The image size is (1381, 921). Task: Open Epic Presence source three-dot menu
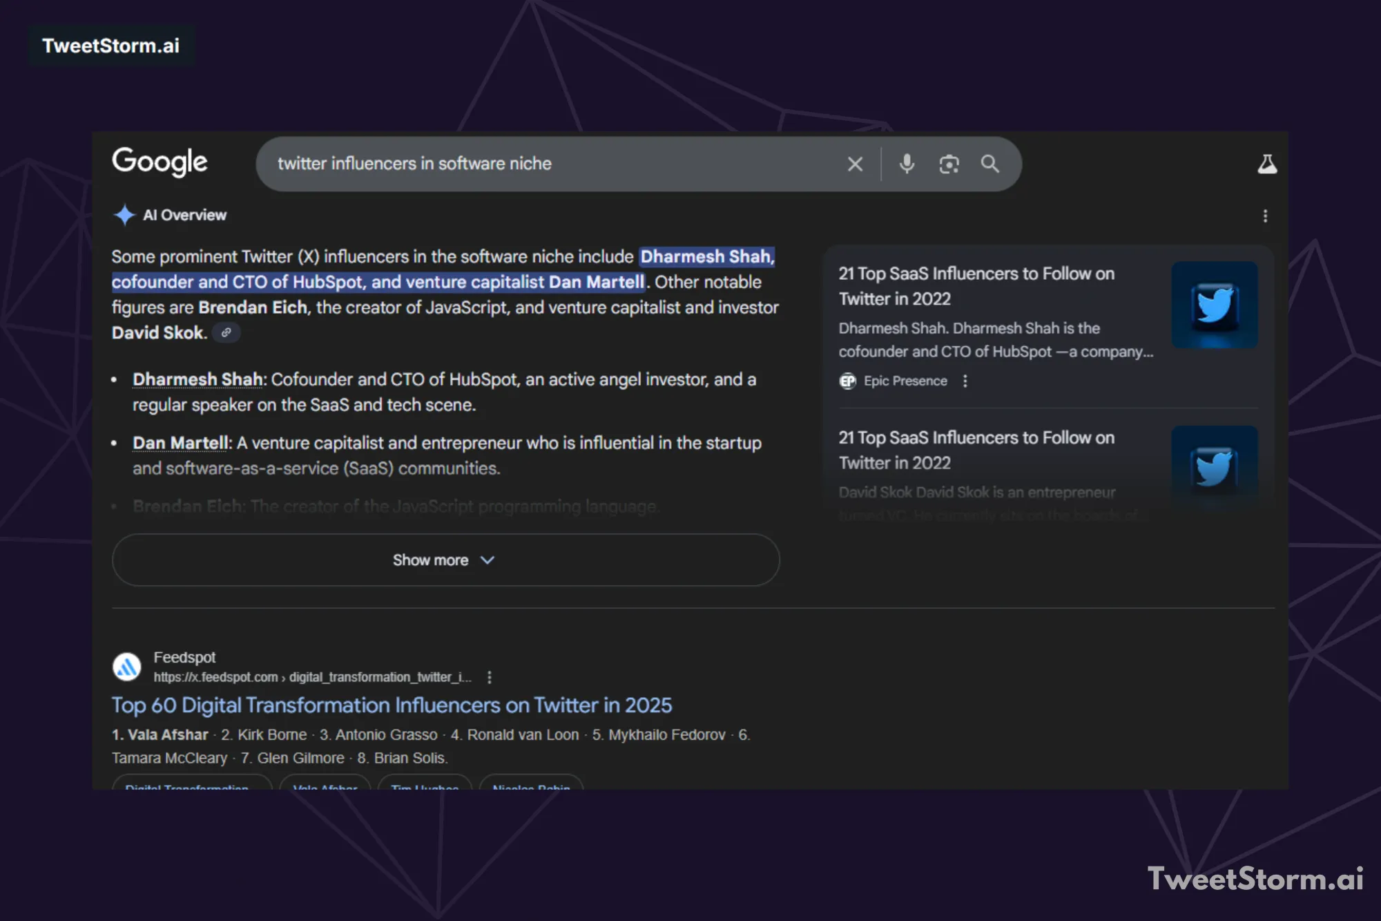(965, 381)
